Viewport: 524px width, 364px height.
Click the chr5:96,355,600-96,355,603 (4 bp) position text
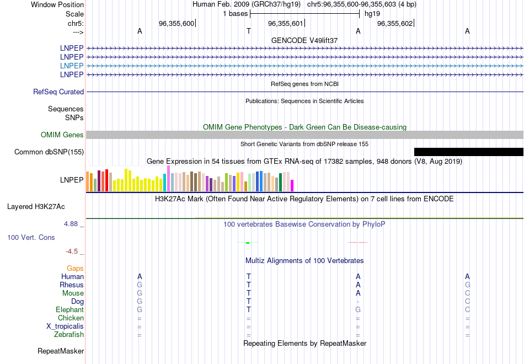[362, 4]
